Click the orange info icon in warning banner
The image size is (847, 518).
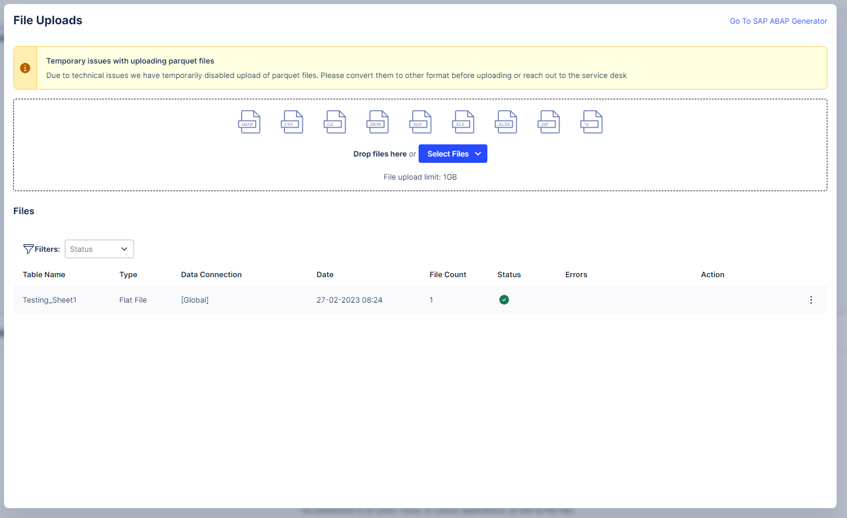pos(25,68)
